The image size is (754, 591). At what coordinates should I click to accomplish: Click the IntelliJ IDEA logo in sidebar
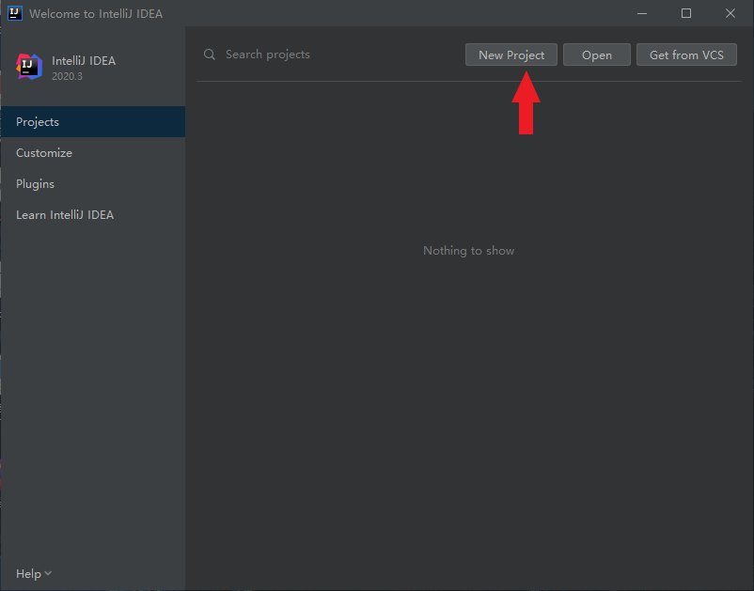pyautogui.click(x=29, y=67)
